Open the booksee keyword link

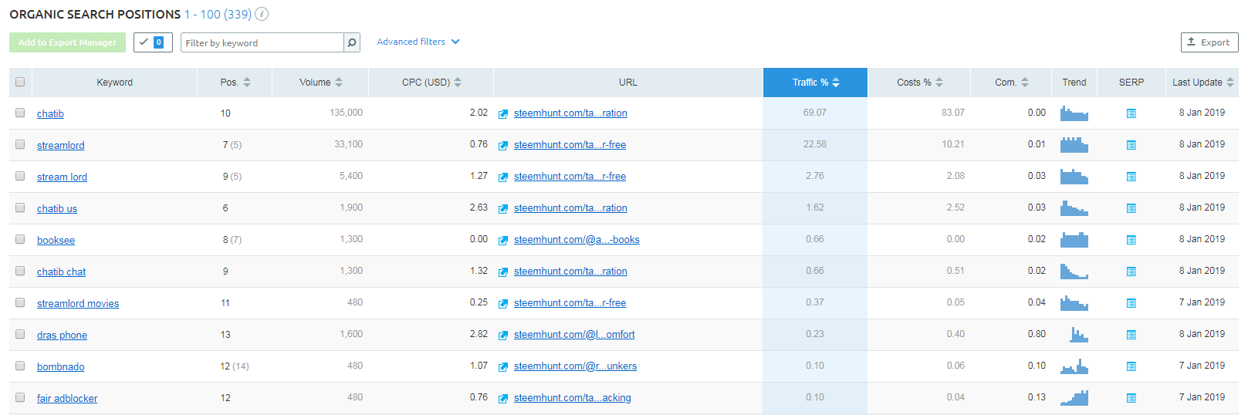56,241
